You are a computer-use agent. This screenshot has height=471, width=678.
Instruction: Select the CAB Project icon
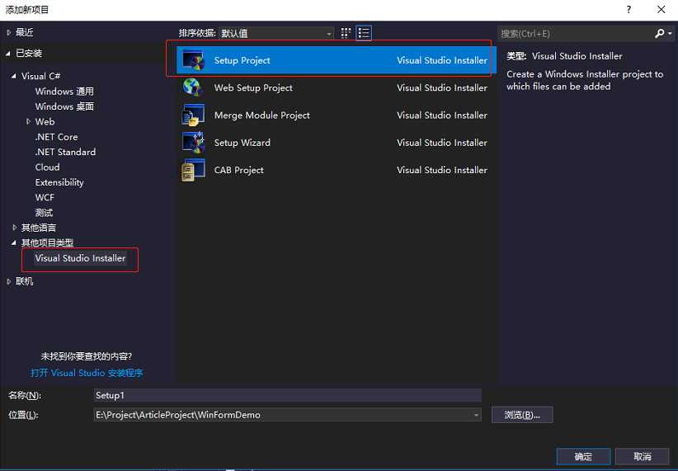[193, 170]
